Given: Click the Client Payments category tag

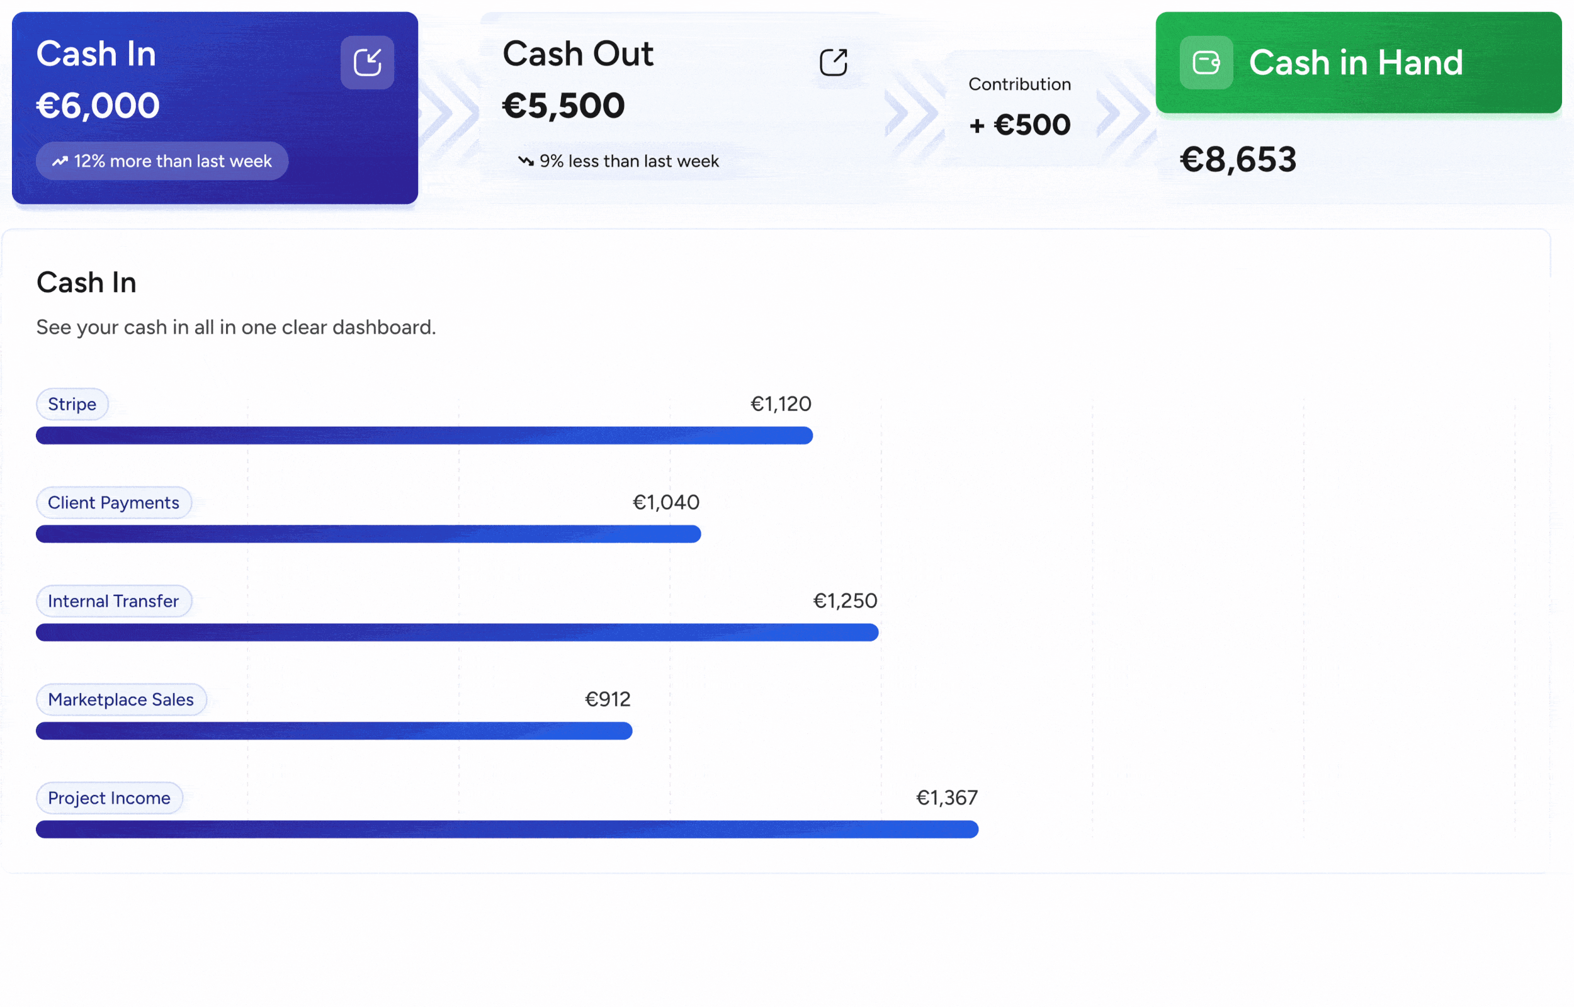Looking at the screenshot, I should click(113, 503).
